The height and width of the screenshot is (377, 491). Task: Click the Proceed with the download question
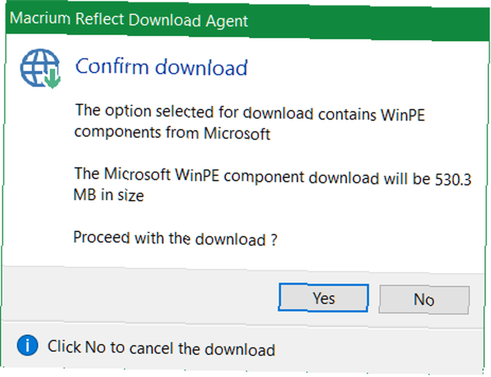click(175, 239)
